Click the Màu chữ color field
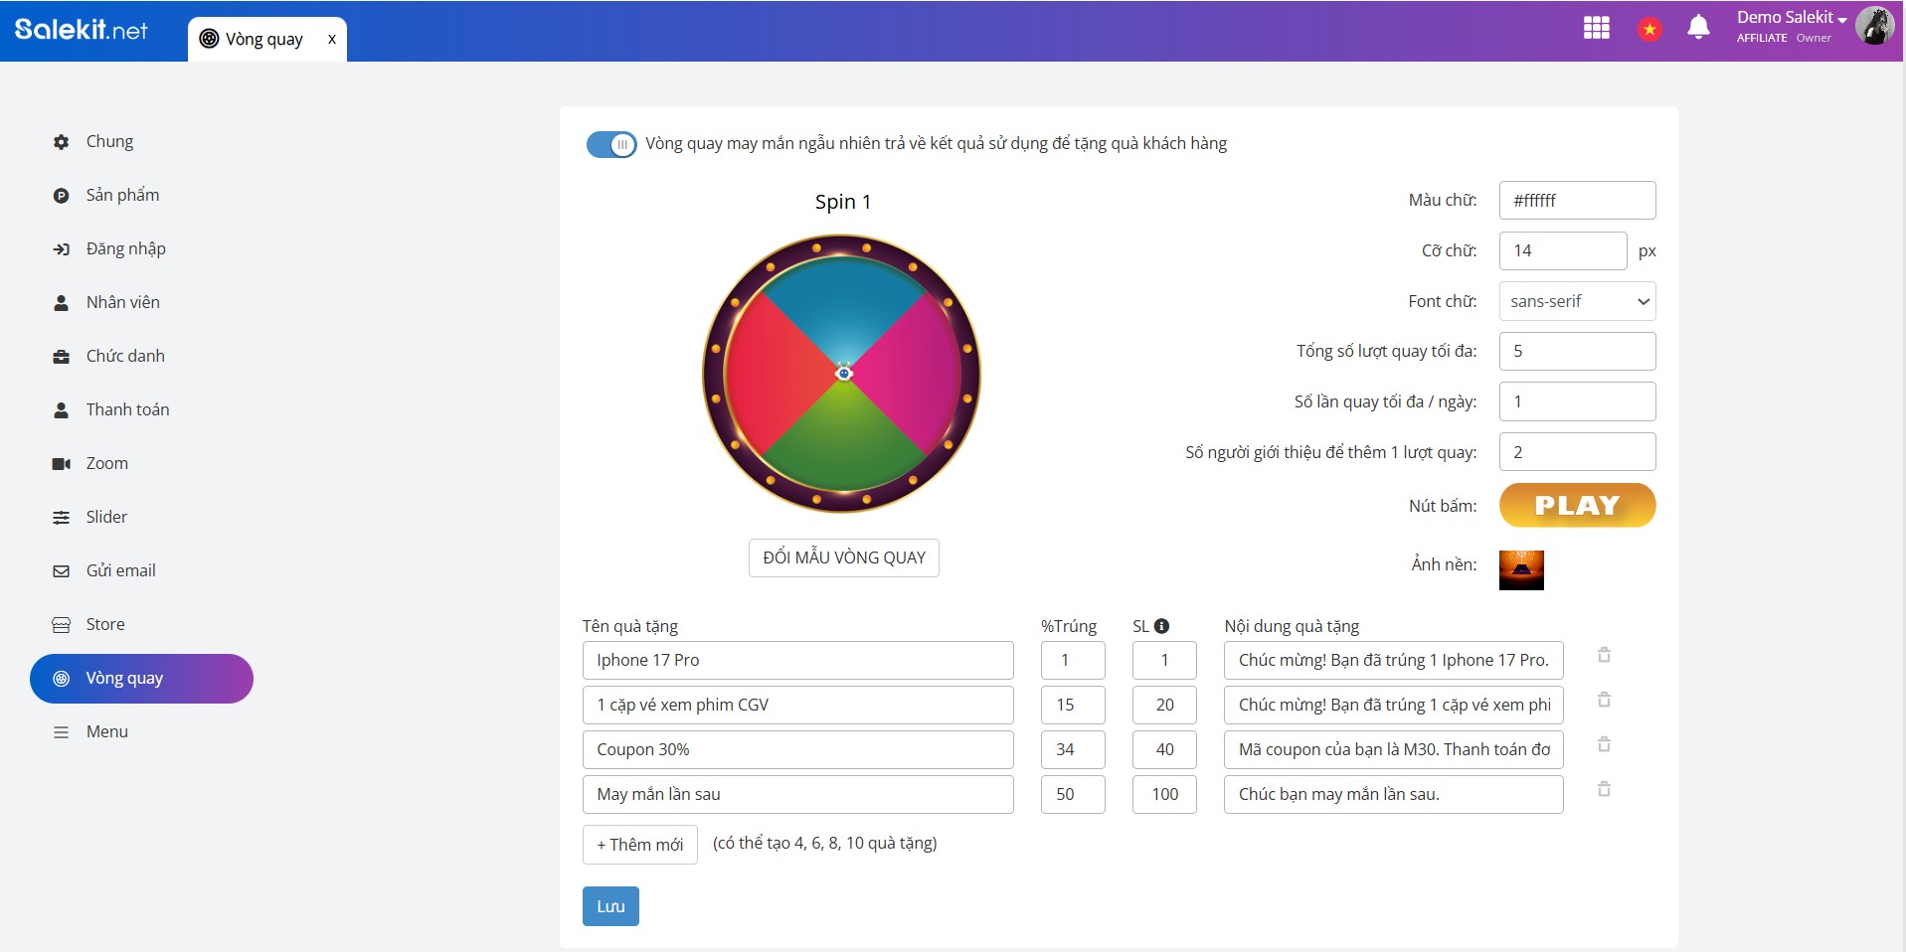 (1576, 201)
